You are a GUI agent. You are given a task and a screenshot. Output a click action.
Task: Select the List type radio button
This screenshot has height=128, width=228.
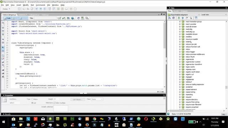[32, 103]
